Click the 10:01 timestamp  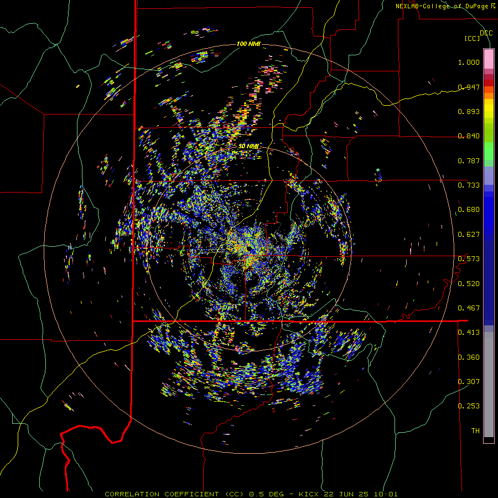(386, 494)
